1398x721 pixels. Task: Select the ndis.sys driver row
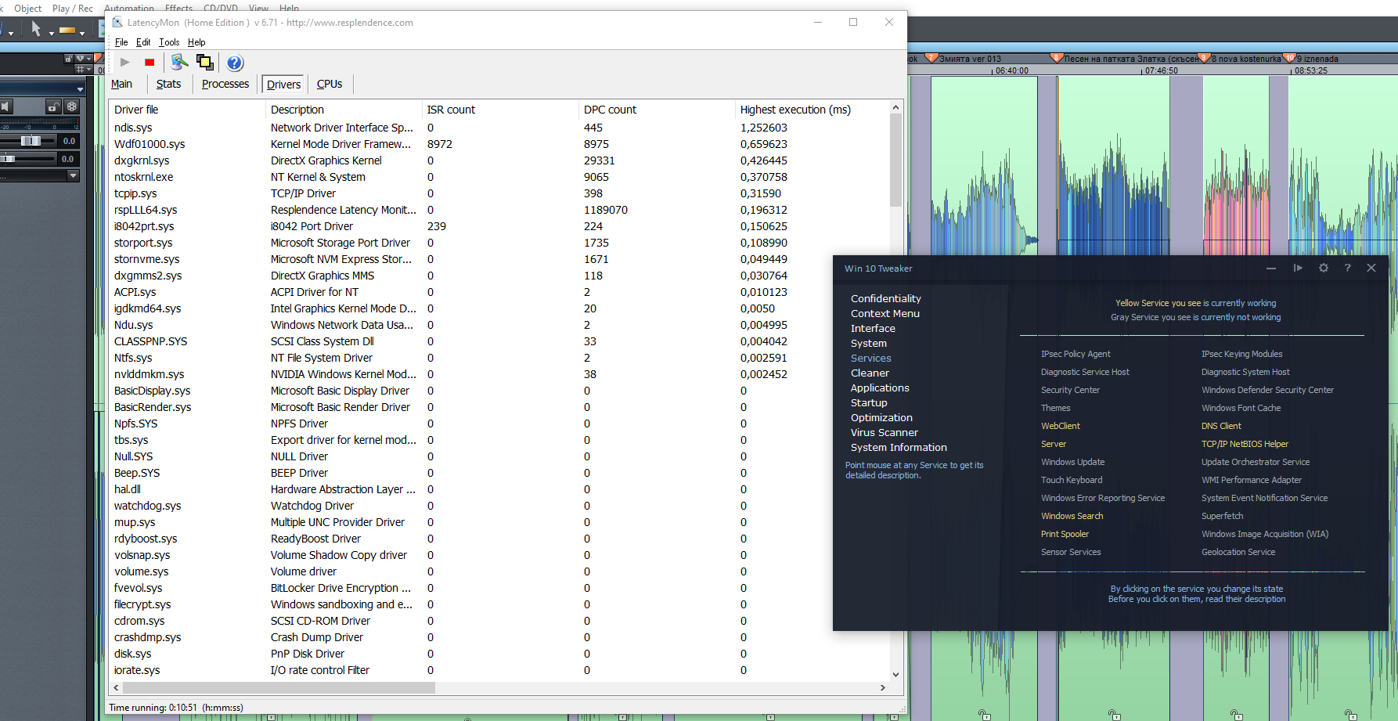click(499, 128)
